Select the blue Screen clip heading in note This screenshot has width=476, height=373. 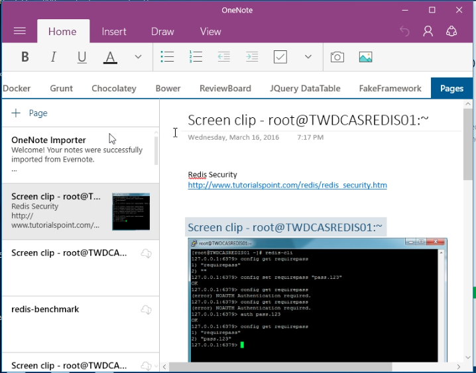[285, 227]
